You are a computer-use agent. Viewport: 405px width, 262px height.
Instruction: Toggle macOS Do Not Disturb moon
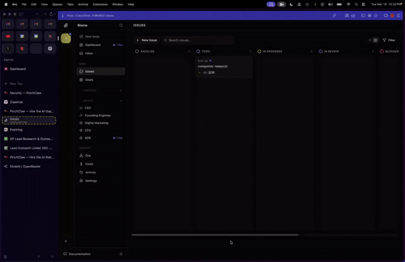click(x=291, y=4)
